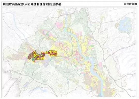Click the green block in the highlighted planning area
This screenshot has width=139, height=99.
click(33, 59)
